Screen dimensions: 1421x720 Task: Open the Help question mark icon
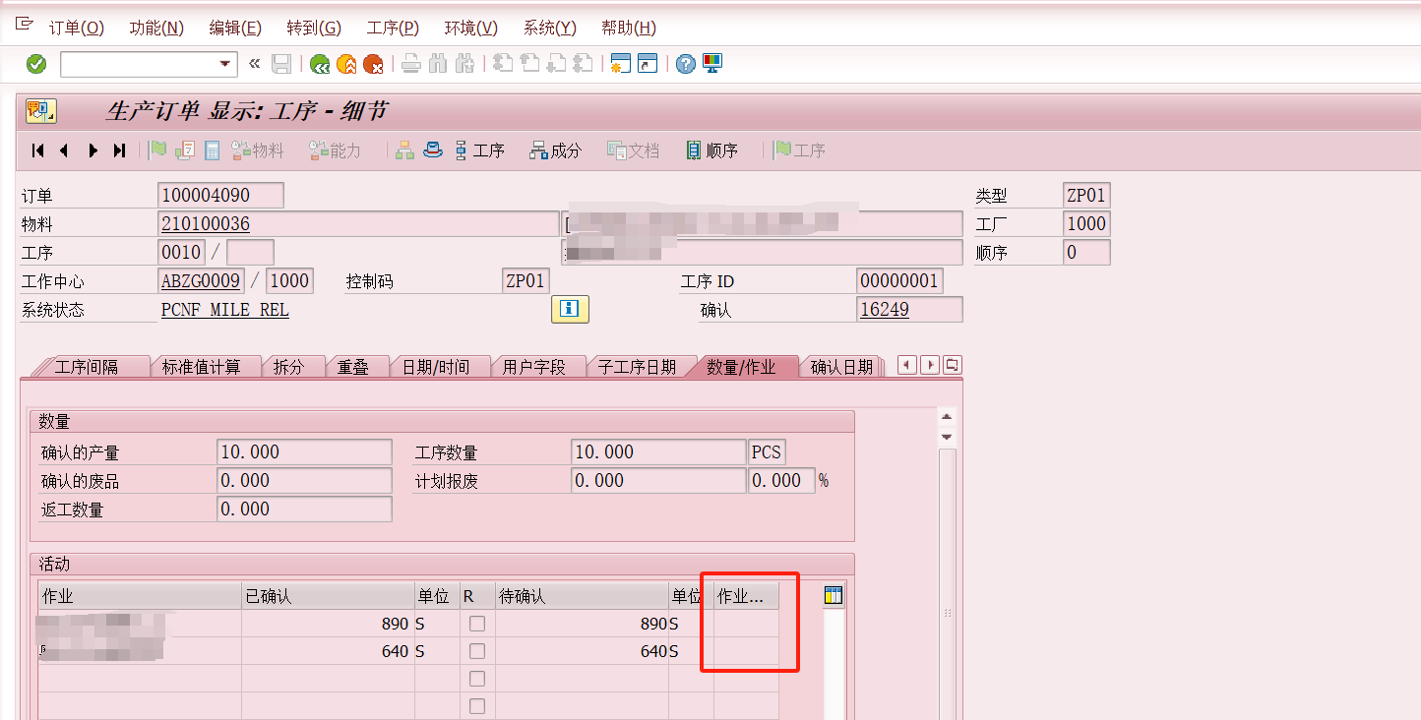click(x=686, y=64)
